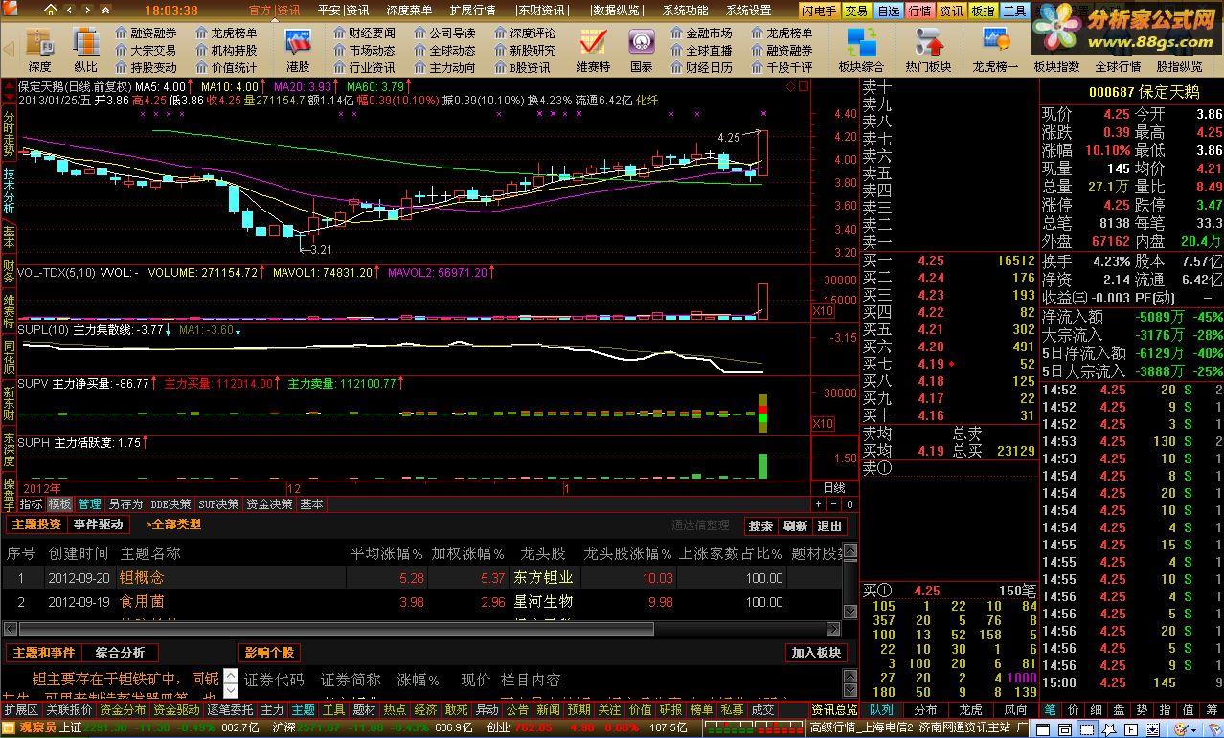Screen dimensions: 1224x738
Task: Click the 搜索 button
Action: 760,526
